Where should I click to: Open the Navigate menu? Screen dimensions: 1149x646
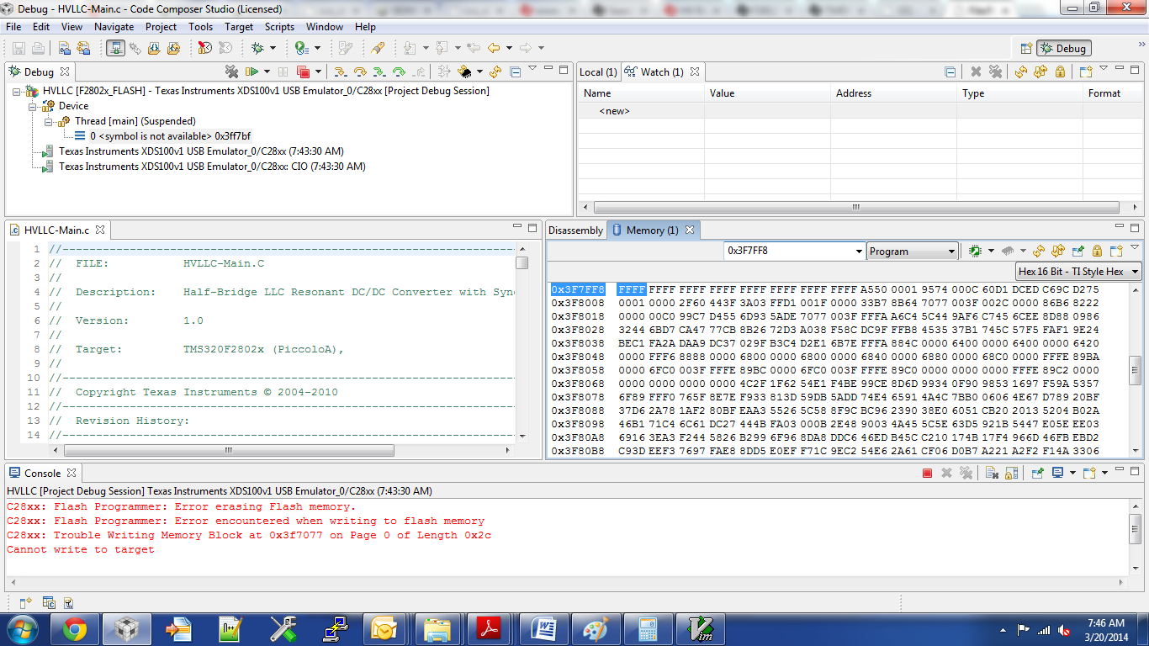[114, 27]
